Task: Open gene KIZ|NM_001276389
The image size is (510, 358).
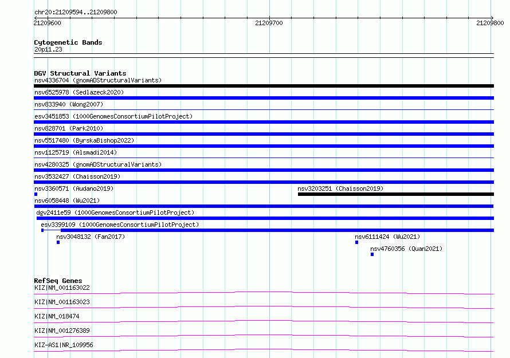Action: [62, 331]
